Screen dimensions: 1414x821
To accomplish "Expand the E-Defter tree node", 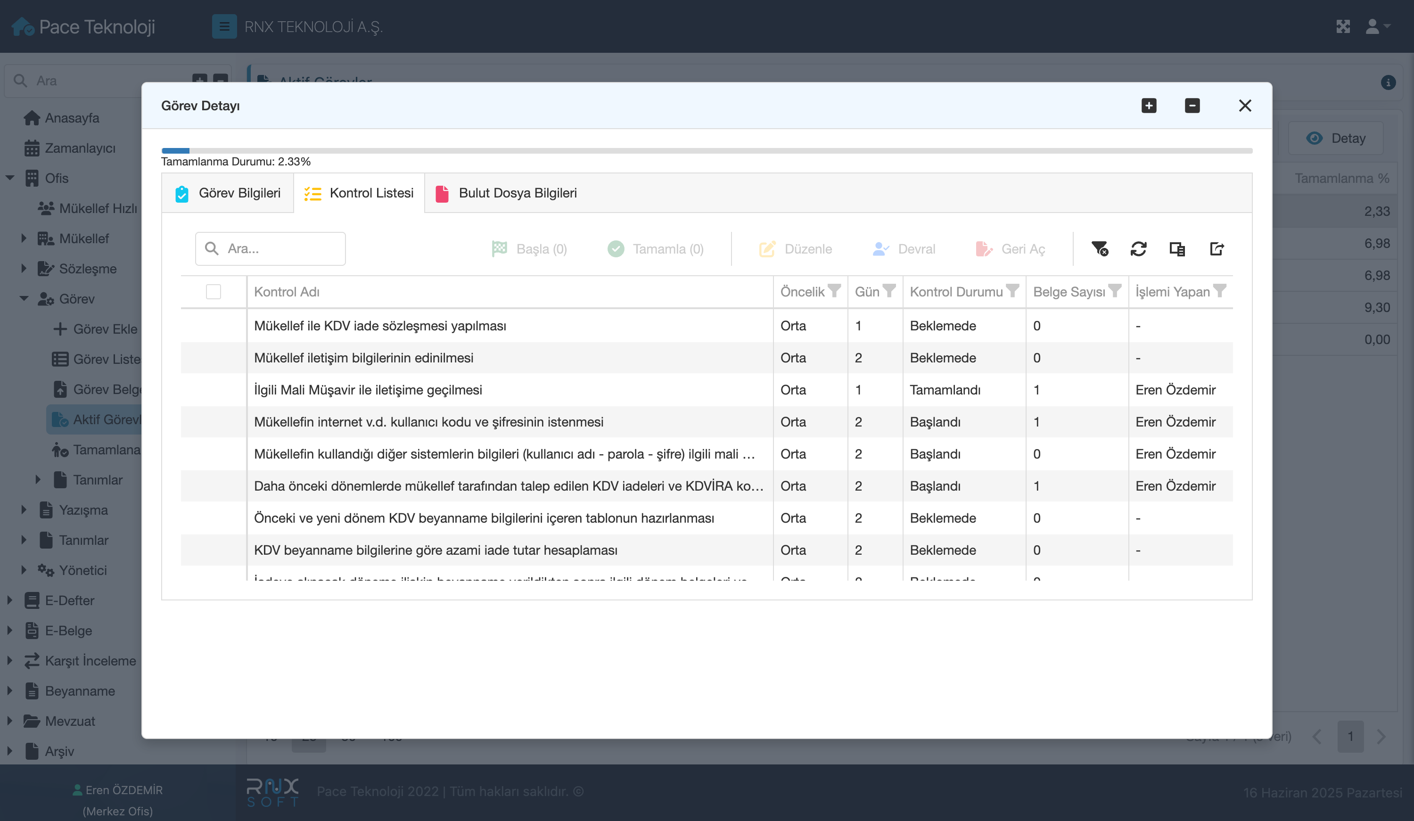I will pyautogui.click(x=9, y=600).
